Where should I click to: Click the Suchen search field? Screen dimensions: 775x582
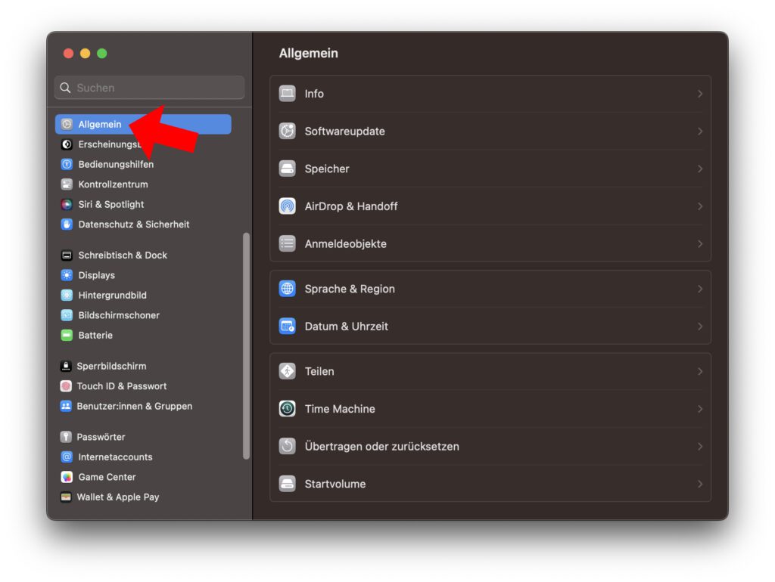(x=148, y=88)
